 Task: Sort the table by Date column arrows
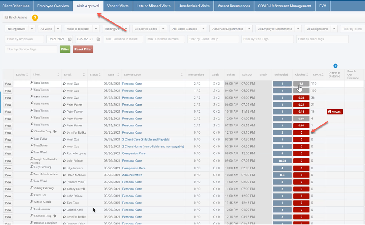119,75
